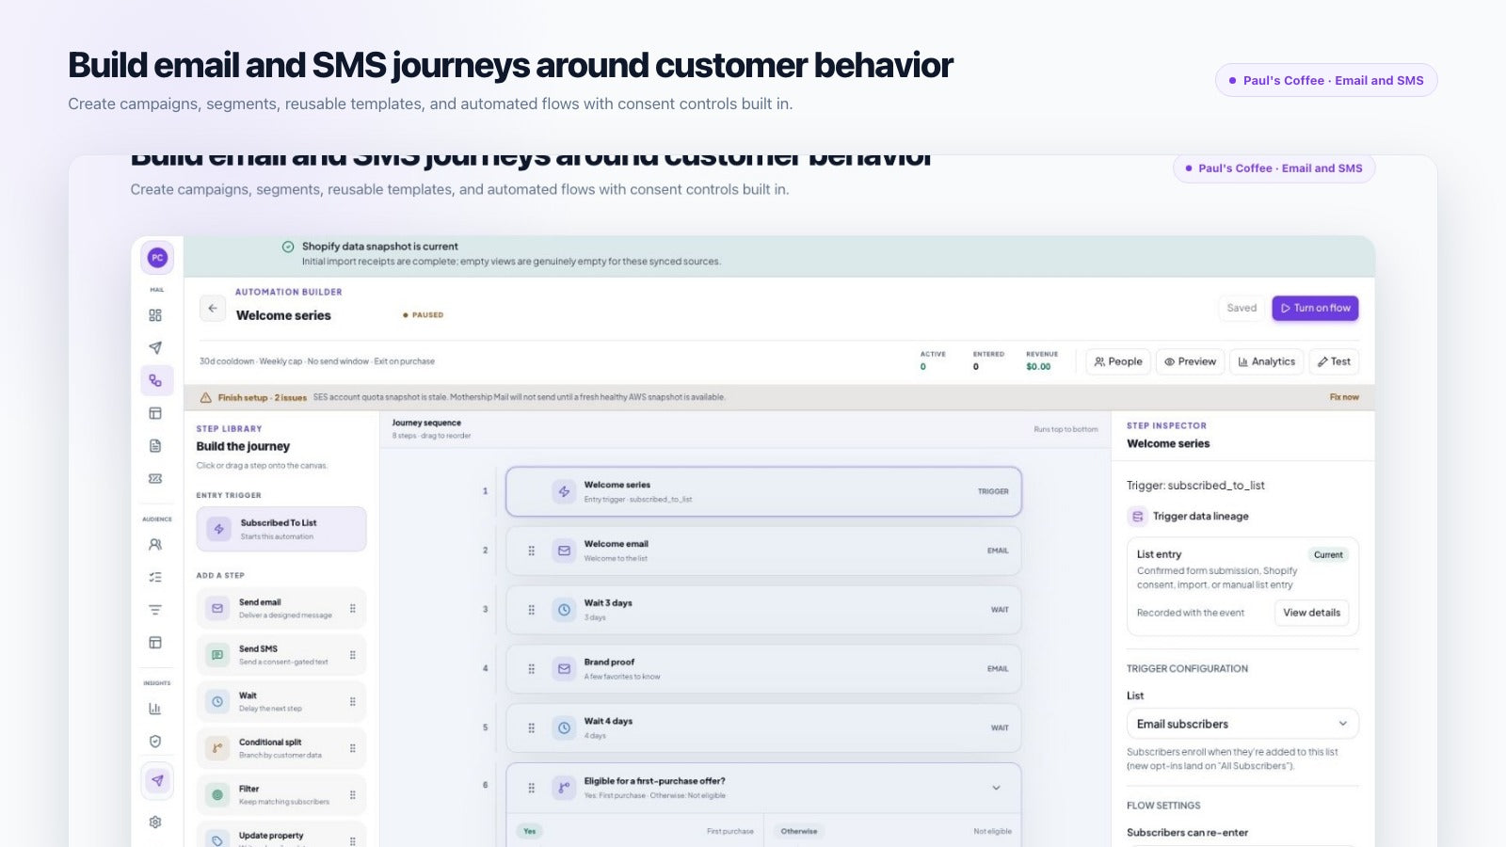
Task: Click the Fix now link
Action: coord(1344,397)
